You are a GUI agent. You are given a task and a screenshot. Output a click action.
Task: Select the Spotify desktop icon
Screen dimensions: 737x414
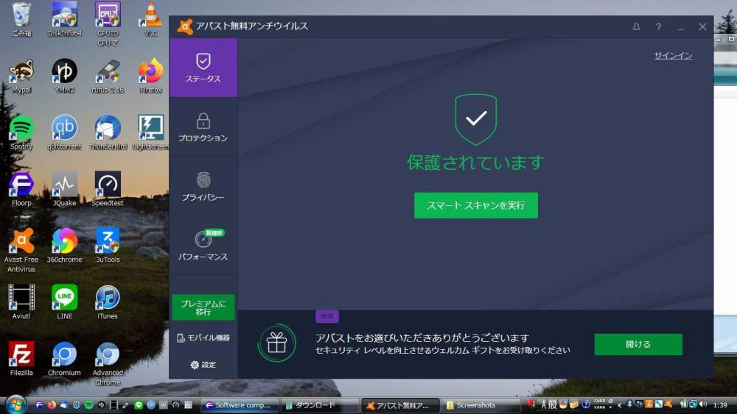point(21,132)
